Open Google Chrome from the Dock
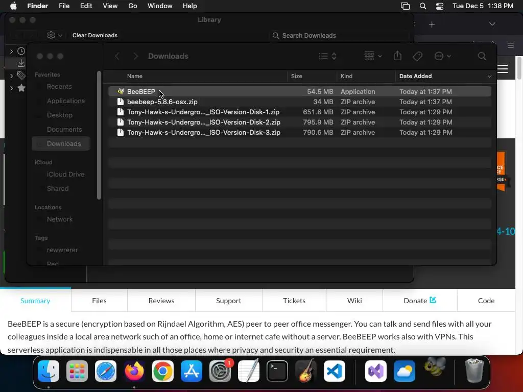 coord(163,371)
